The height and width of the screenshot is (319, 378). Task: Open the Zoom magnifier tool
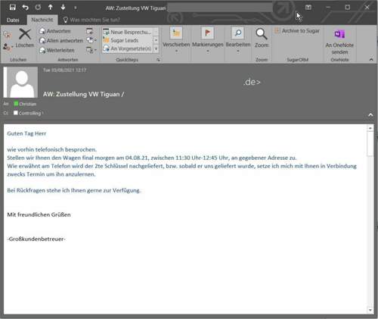262,38
